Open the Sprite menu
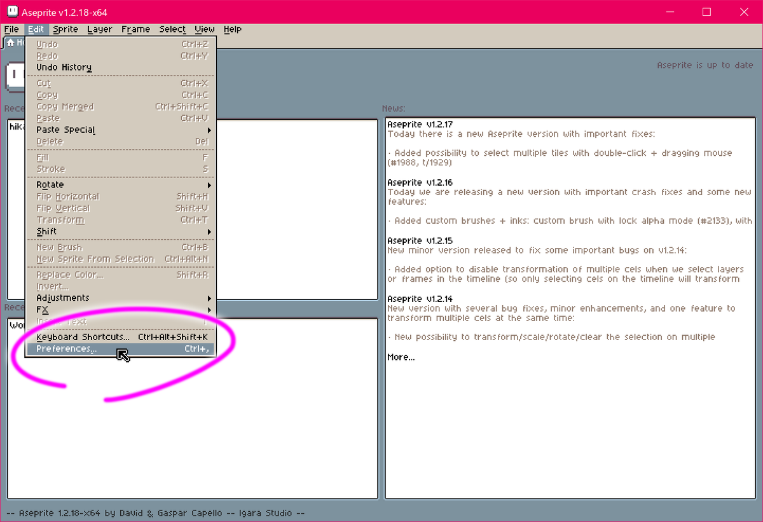This screenshot has height=522, width=763. coord(65,29)
